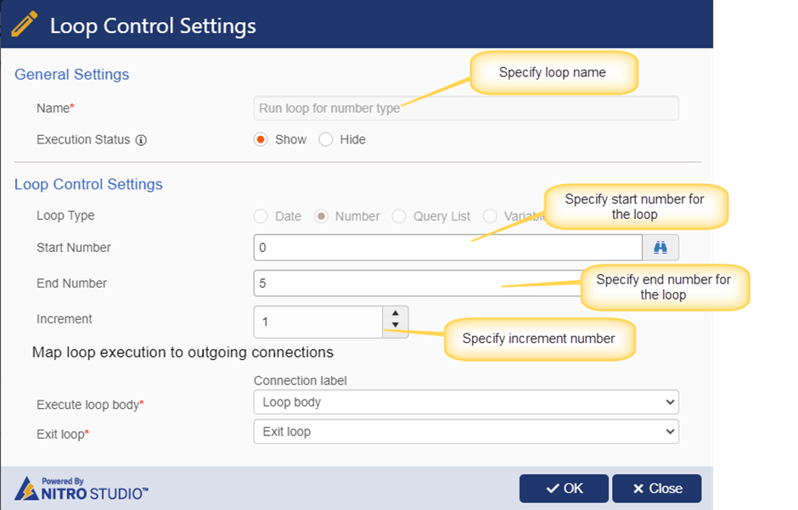The image size is (798, 510).
Task: Open the Execute loop body dropdown
Action: 466,402
